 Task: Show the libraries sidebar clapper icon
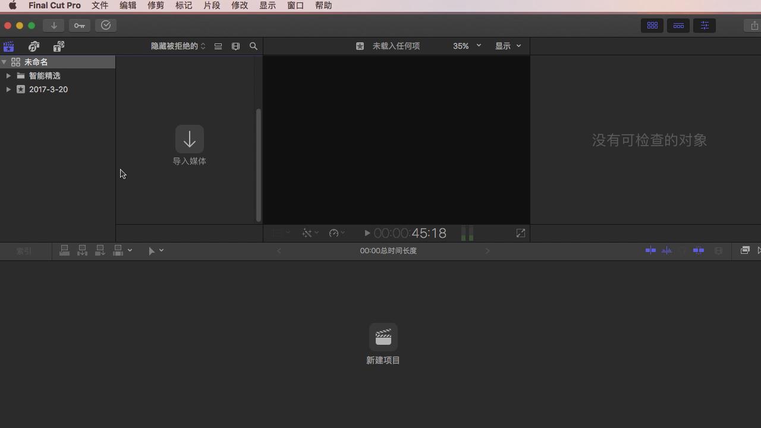tap(8, 46)
